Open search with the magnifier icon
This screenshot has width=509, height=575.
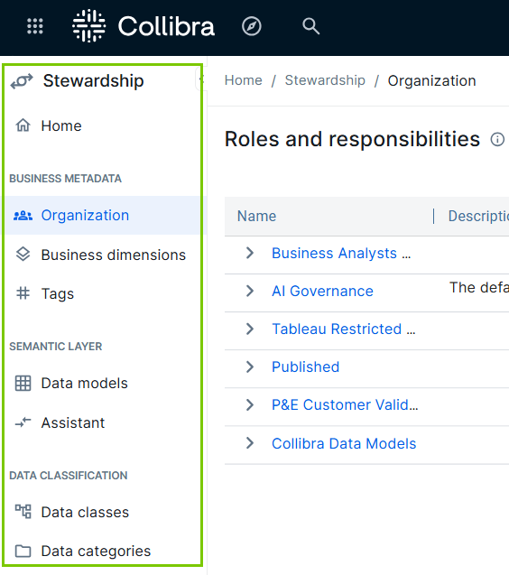point(310,26)
